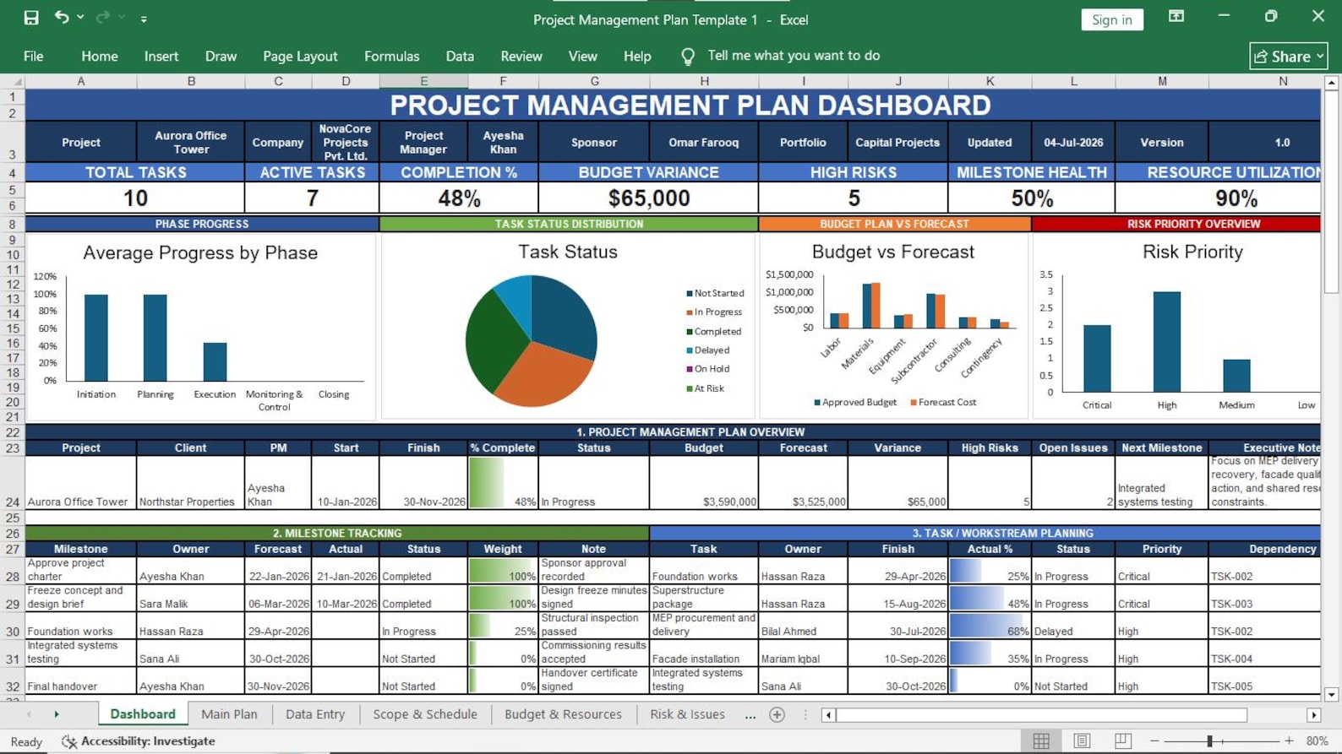Switch to Normal view icon in status bar
1342x754 pixels.
point(1041,740)
